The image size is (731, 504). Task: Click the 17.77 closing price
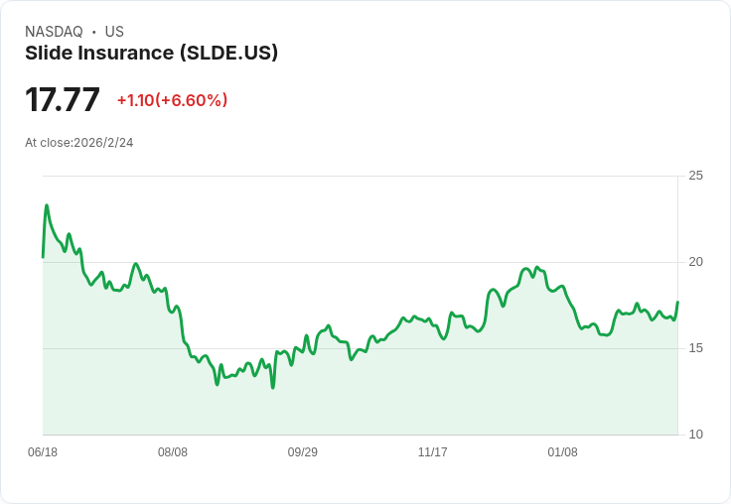pos(63,100)
